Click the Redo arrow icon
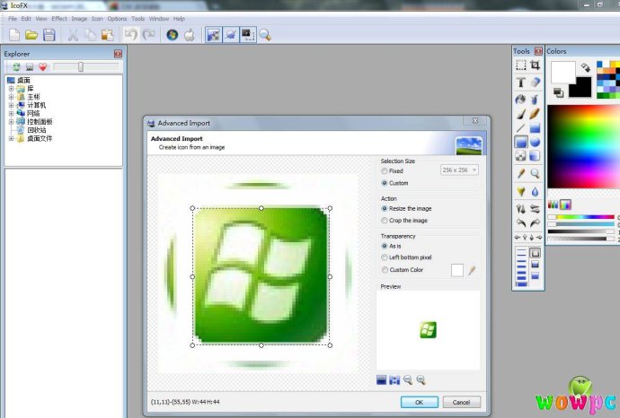This screenshot has height=418, width=620. point(148,35)
